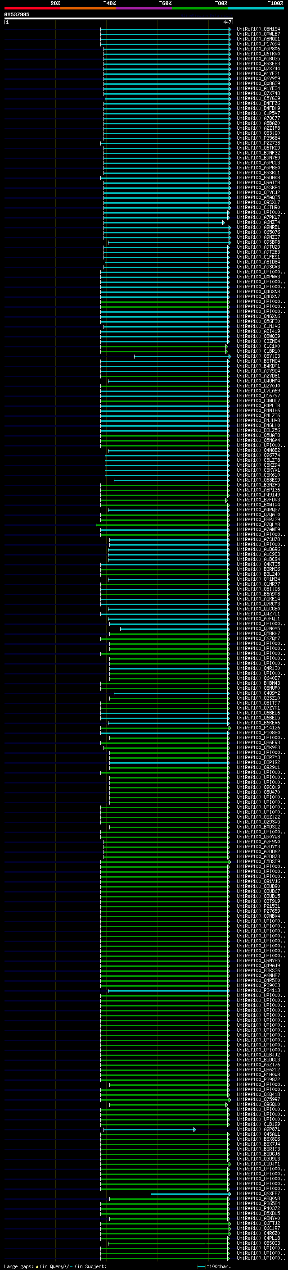This screenshot has height=1270, width=288.
Task: Select hit label UniRef100_Q53JG0
Action: pos(258,133)
